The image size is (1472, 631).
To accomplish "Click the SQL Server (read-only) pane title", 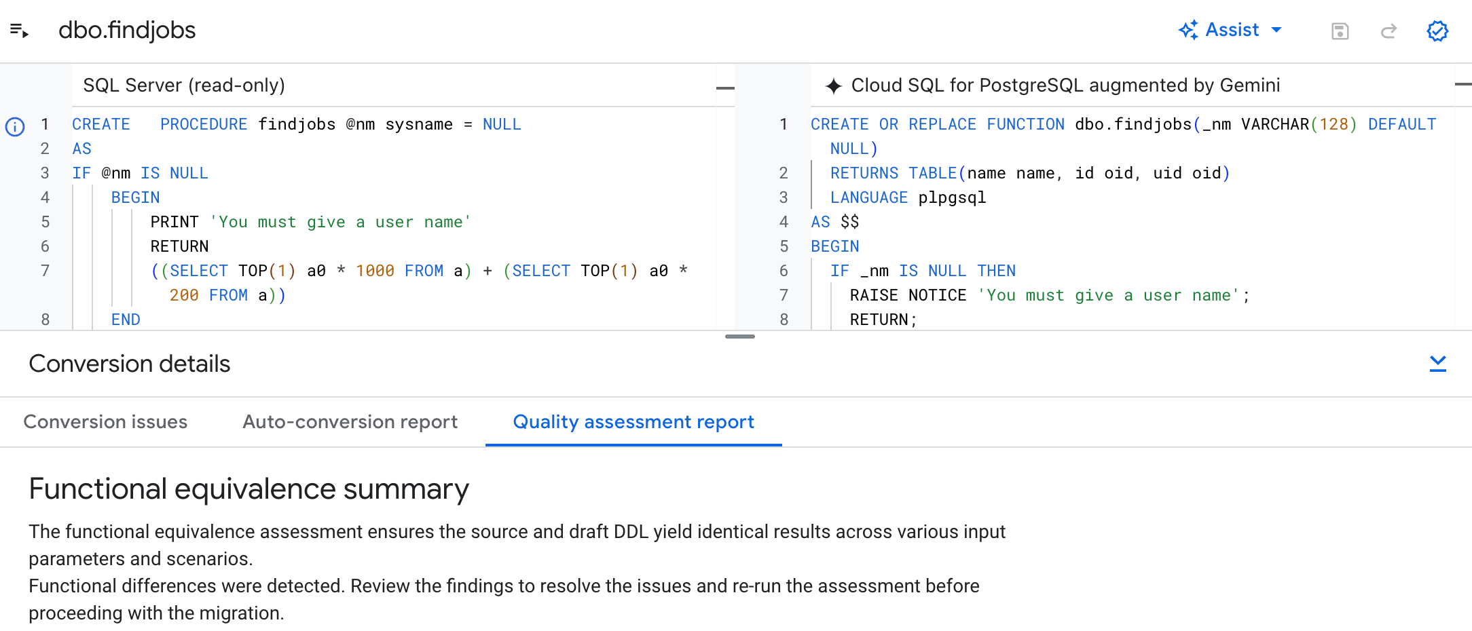I will 184,85.
